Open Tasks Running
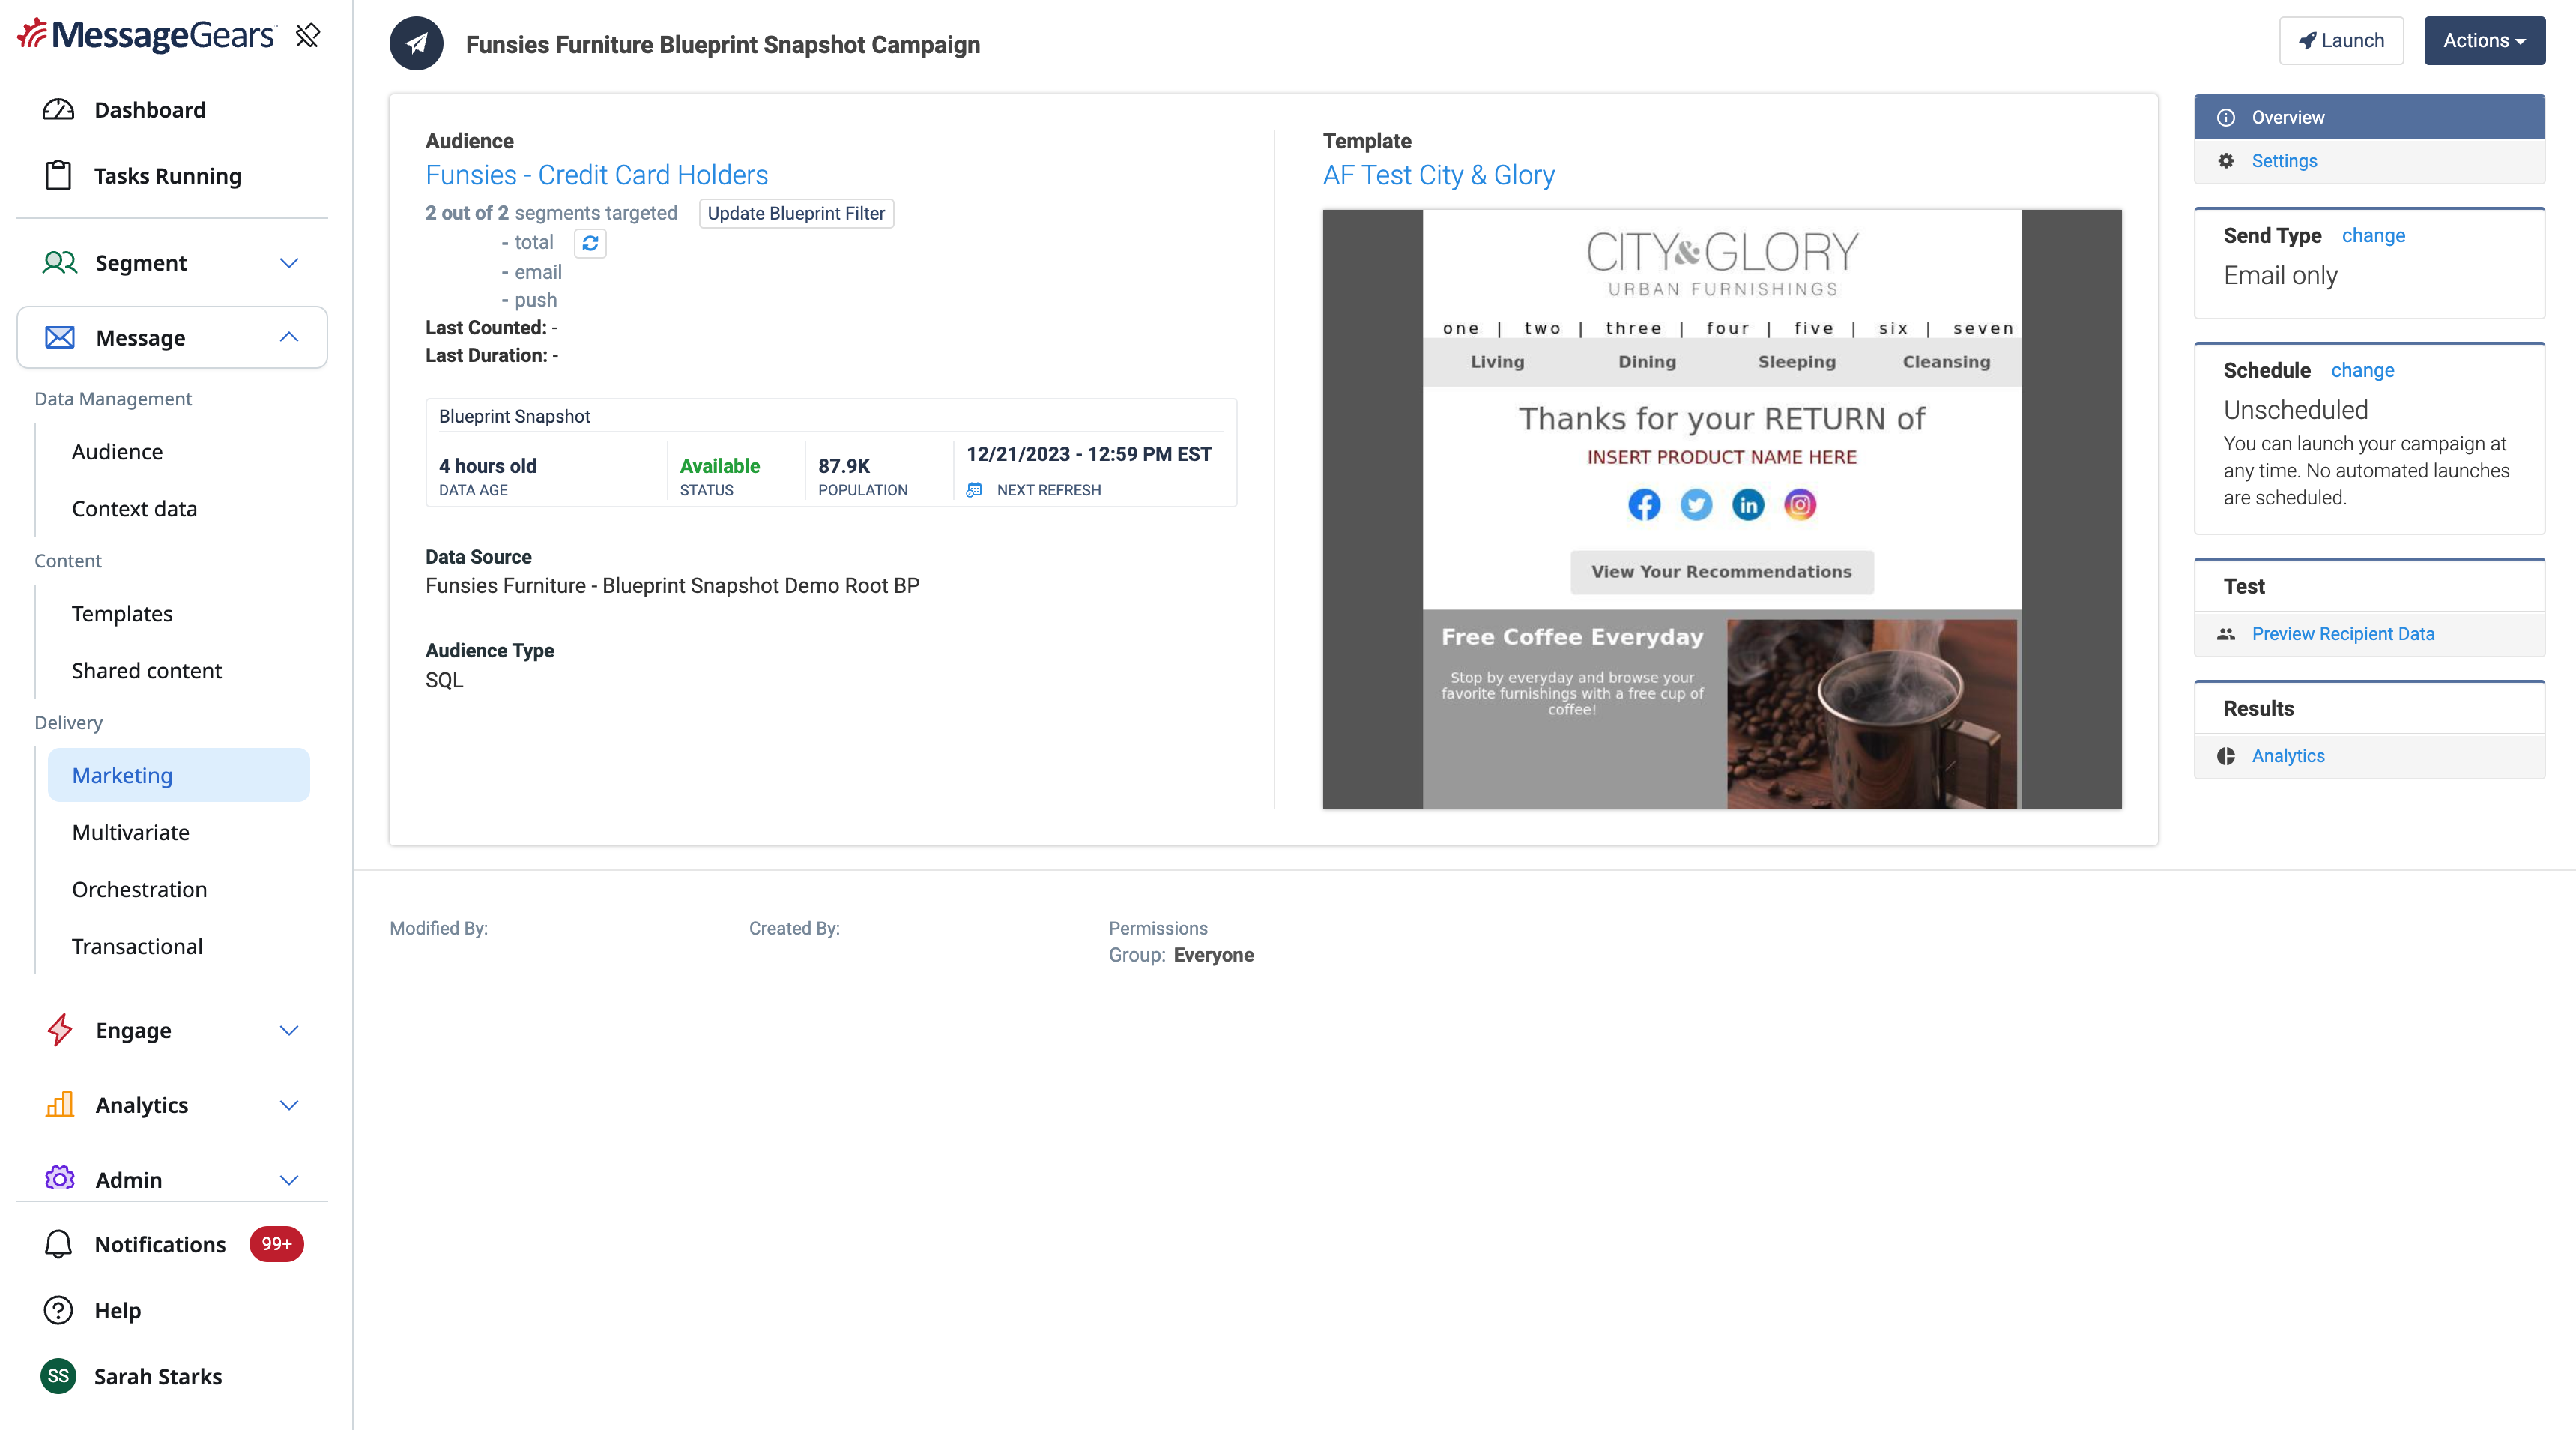The width and height of the screenshot is (2576, 1430). point(168,176)
